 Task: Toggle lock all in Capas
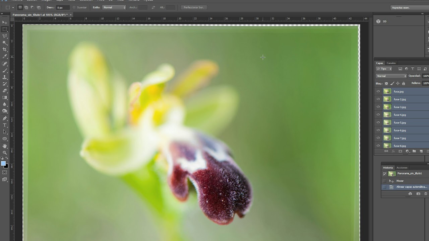404,83
